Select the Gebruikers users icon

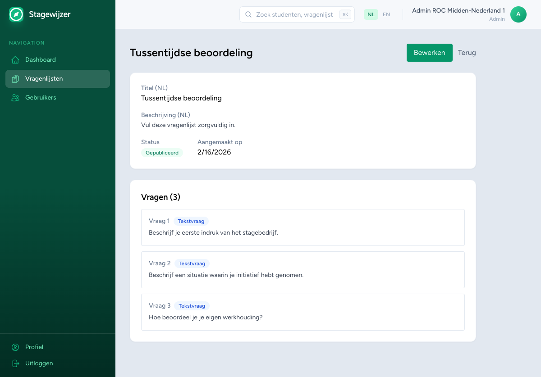click(15, 97)
